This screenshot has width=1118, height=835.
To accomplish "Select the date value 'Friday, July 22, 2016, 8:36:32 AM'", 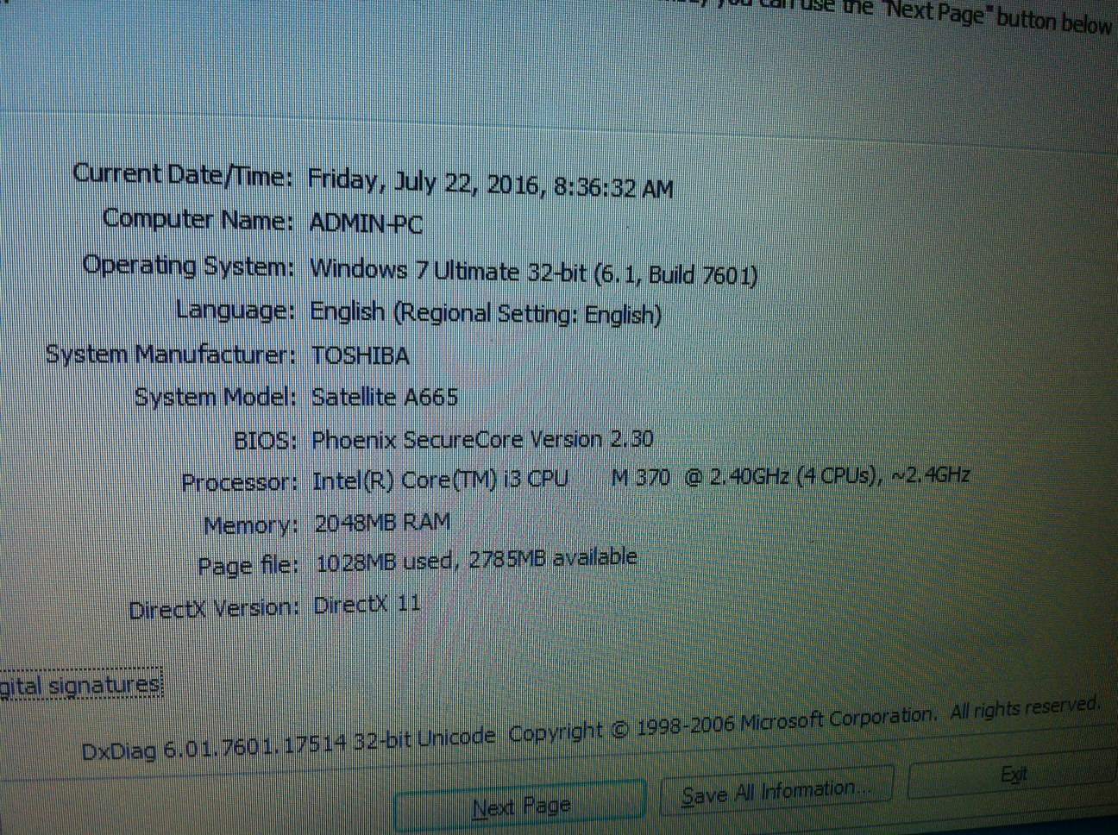I will pyautogui.click(x=490, y=185).
